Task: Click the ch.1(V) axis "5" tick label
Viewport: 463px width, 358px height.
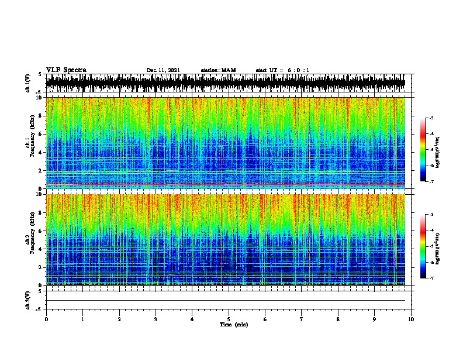Action: (x=40, y=74)
